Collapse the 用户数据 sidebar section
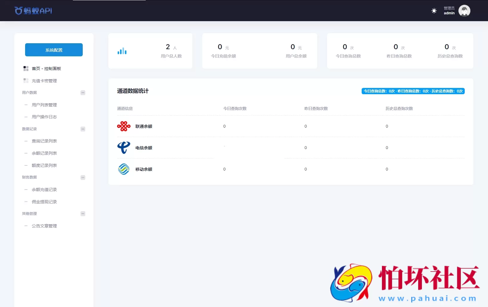Image resolution: width=488 pixels, height=307 pixels. click(x=83, y=93)
